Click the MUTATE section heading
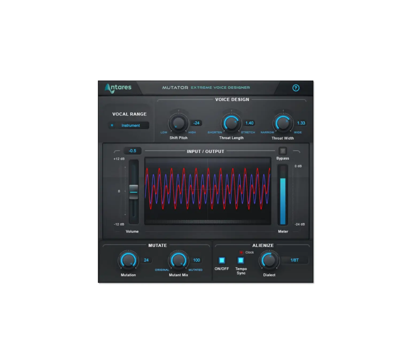Image resolution: width=419 pixels, height=364 pixels. [158, 245]
